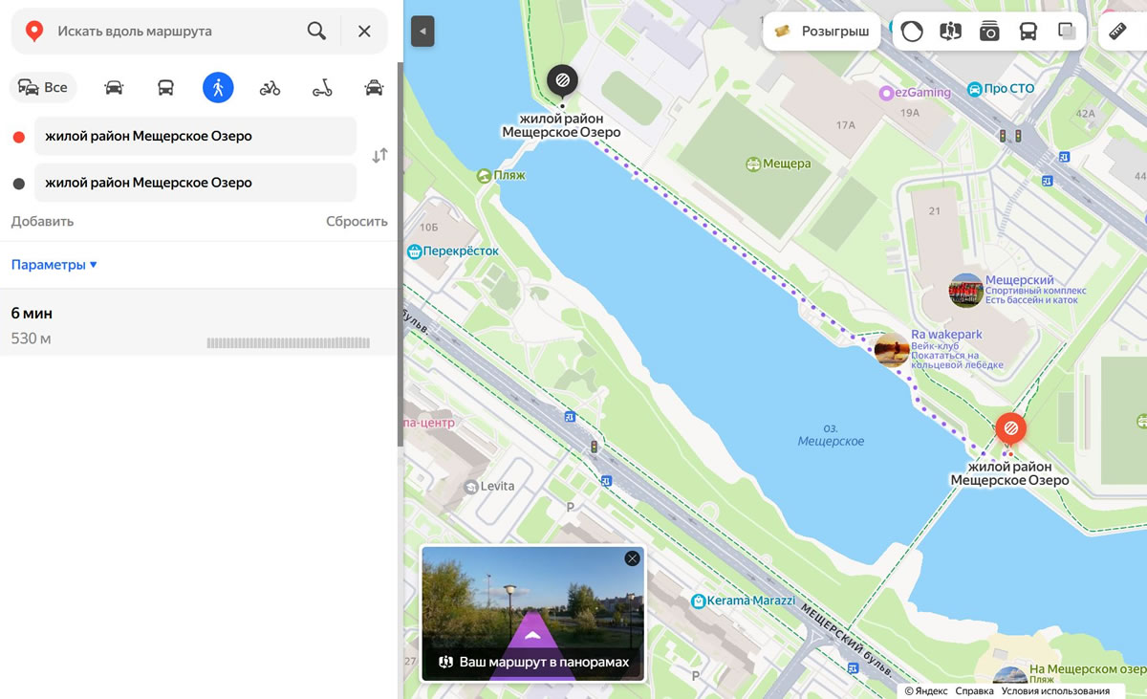Image resolution: width=1147 pixels, height=699 pixels.
Task: Select the walking route mode
Action: tap(218, 88)
